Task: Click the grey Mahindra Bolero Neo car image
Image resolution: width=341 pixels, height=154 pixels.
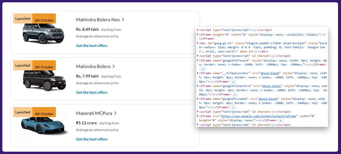Action: (x=39, y=34)
